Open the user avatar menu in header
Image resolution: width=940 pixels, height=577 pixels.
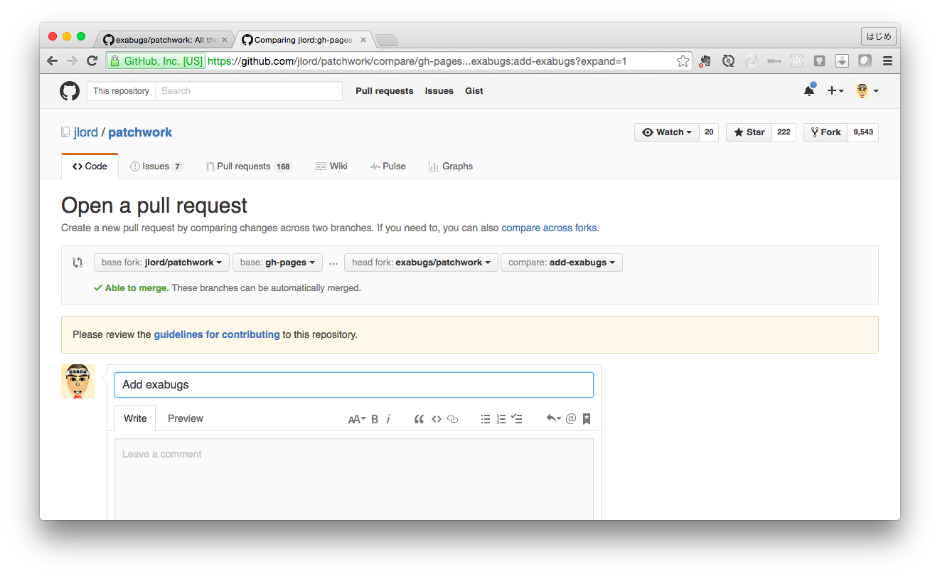[x=867, y=91]
